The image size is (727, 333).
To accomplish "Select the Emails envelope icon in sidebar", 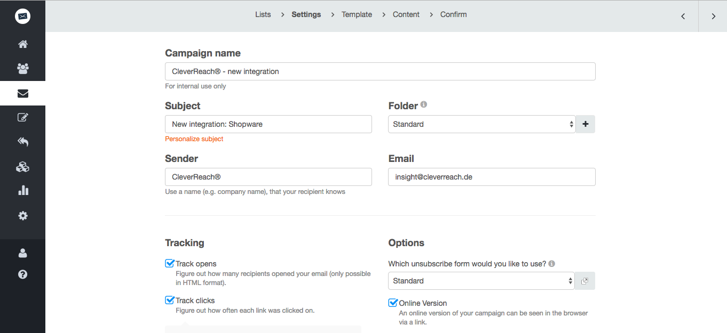I will (22, 93).
